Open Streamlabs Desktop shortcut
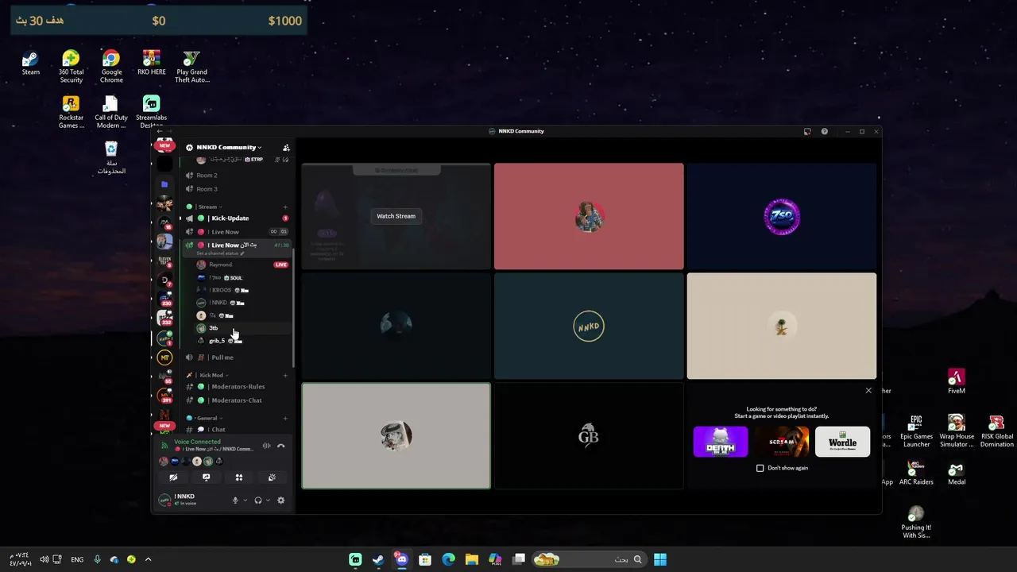 pyautogui.click(x=151, y=112)
